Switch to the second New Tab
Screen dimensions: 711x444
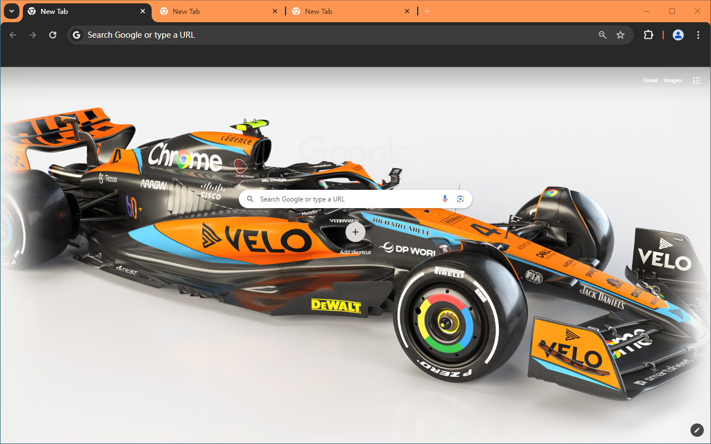(219, 11)
